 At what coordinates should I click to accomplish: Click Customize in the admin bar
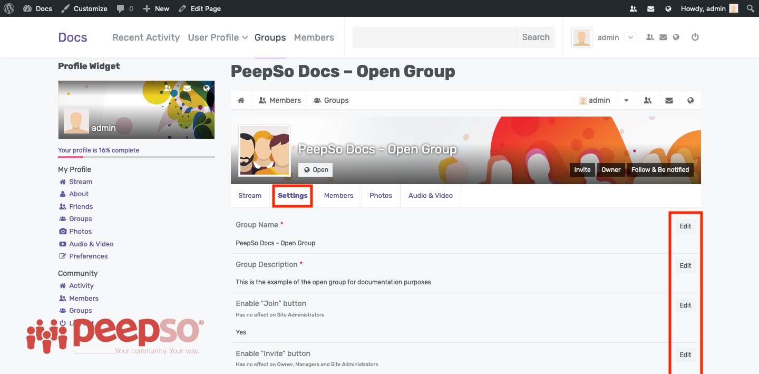click(84, 8)
